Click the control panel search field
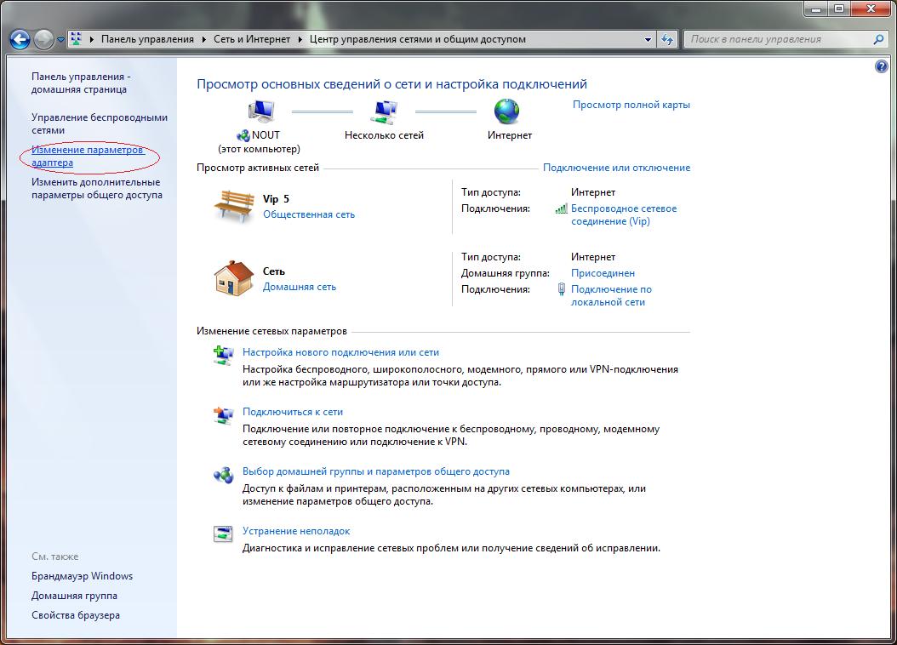The image size is (897, 645). 779,39
